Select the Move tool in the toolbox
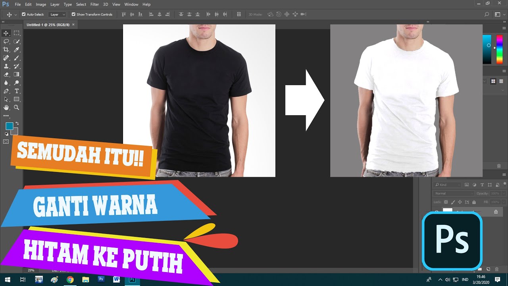Image resolution: width=508 pixels, height=286 pixels. pyautogui.click(x=6, y=33)
